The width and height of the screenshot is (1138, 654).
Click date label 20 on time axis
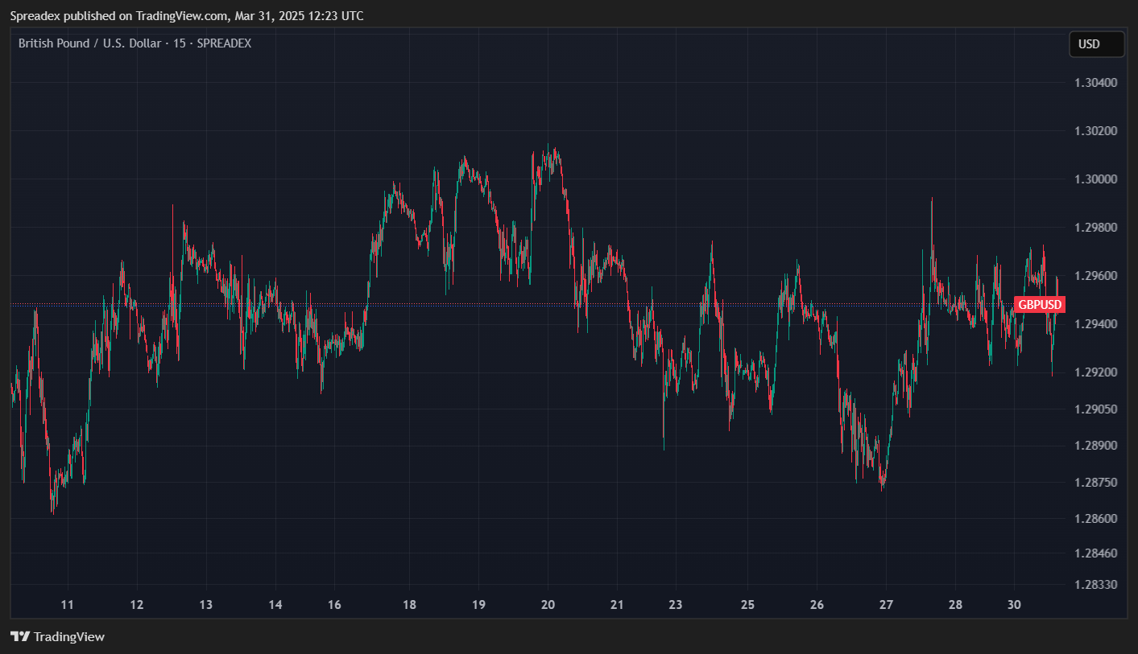tap(548, 605)
